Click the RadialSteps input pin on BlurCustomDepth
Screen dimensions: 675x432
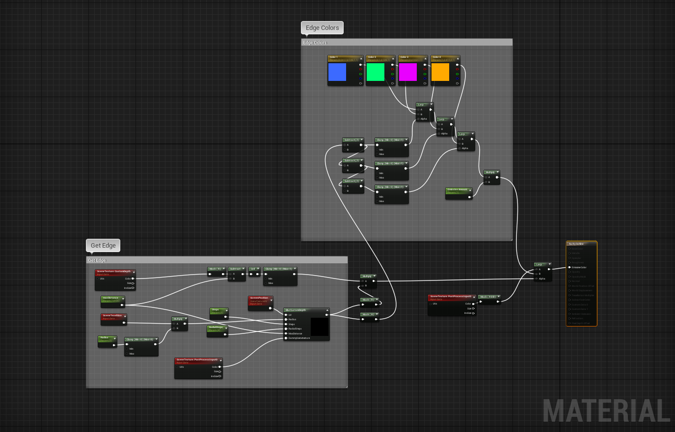[286, 329]
